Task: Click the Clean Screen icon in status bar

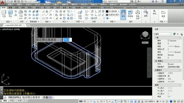Action: coord(179,101)
